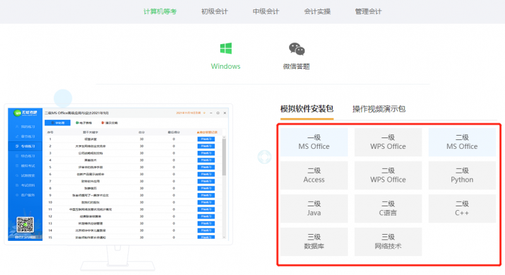
Task: Choose the 二级 MS Office package
Action: (462, 142)
